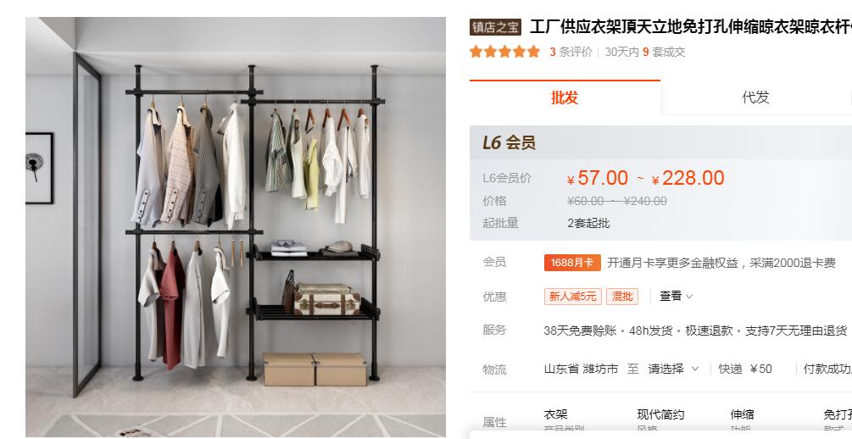Image resolution: width=852 pixels, height=439 pixels.
Task: Click the 支持7天无理由退货 service text
Action: point(796,331)
